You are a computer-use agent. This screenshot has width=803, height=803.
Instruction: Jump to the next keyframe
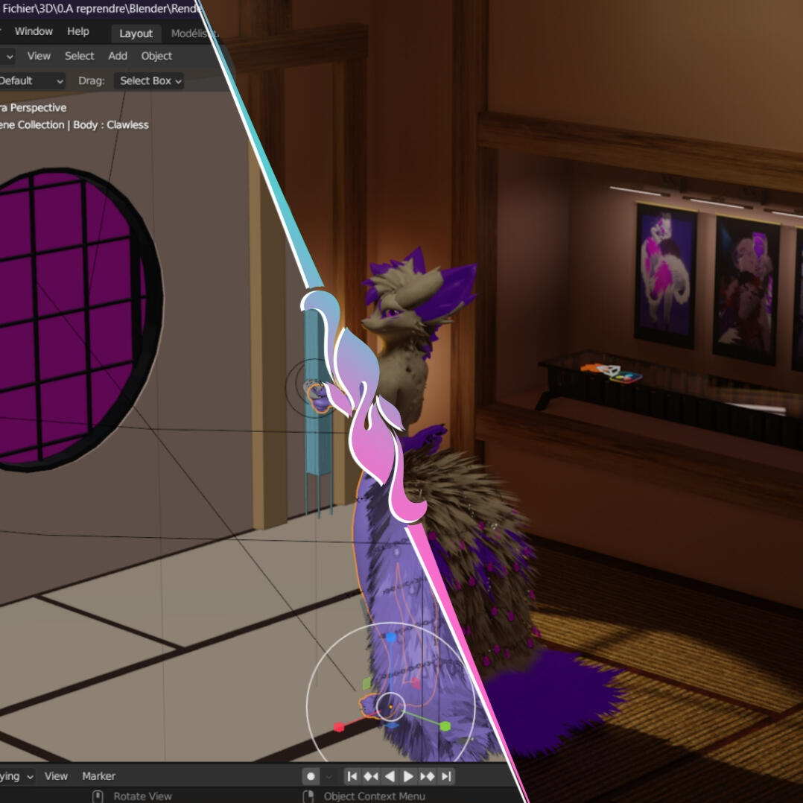pos(428,776)
